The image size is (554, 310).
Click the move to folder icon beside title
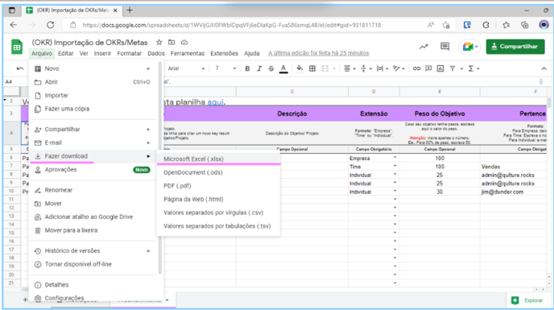pyautogui.click(x=172, y=43)
